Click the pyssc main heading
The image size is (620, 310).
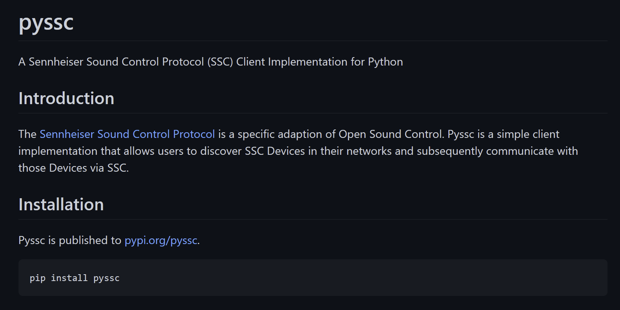46,22
